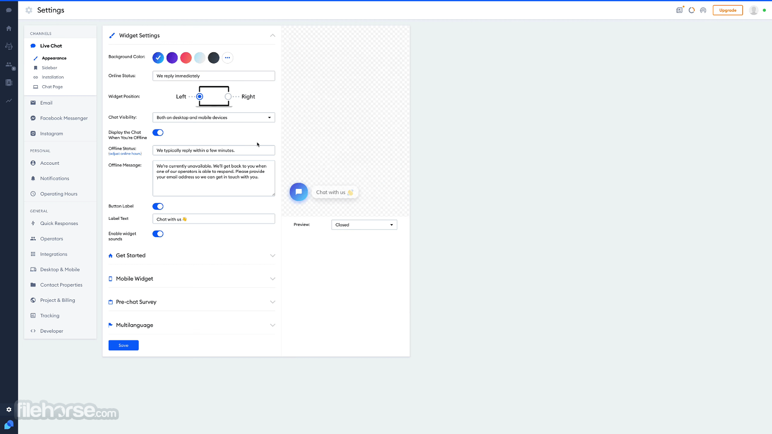Click the news icon in top bar
The width and height of the screenshot is (772, 434).
[x=679, y=10]
